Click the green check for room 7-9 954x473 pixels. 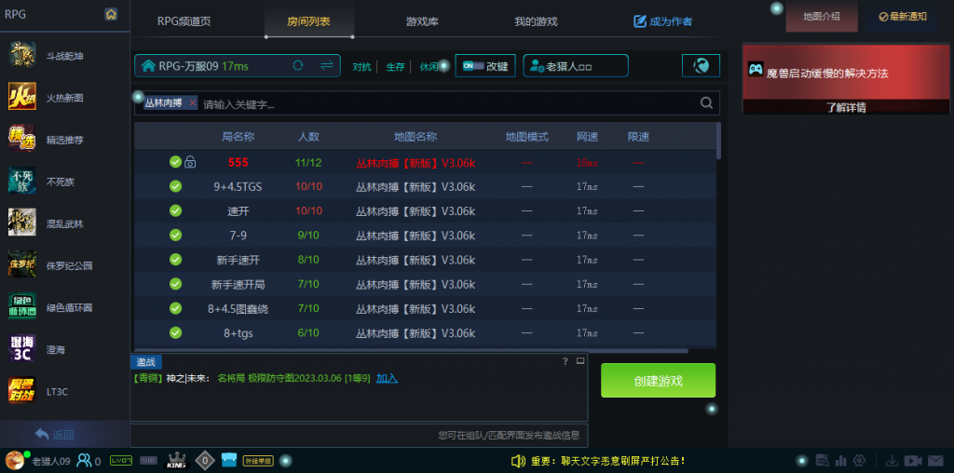(175, 235)
